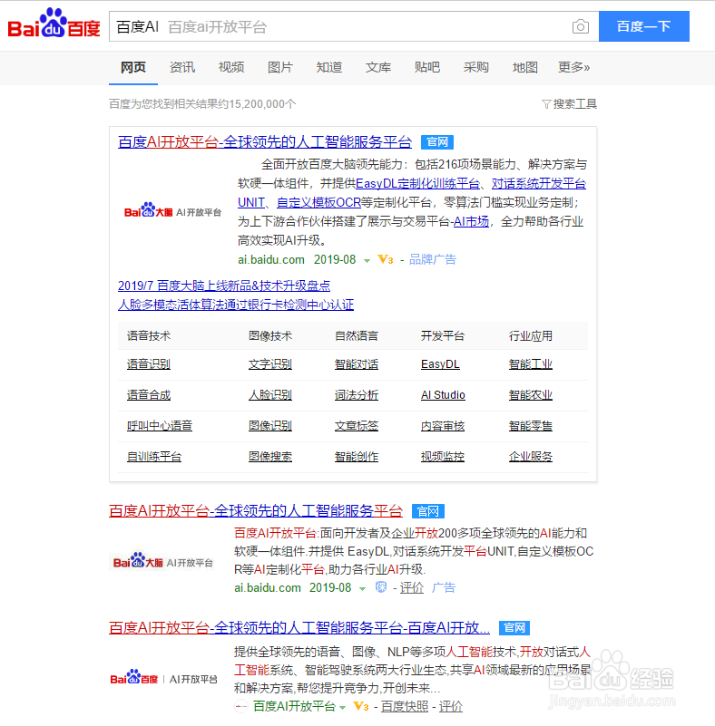Click the 保 guarantee shield icon in second result

(381, 587)
